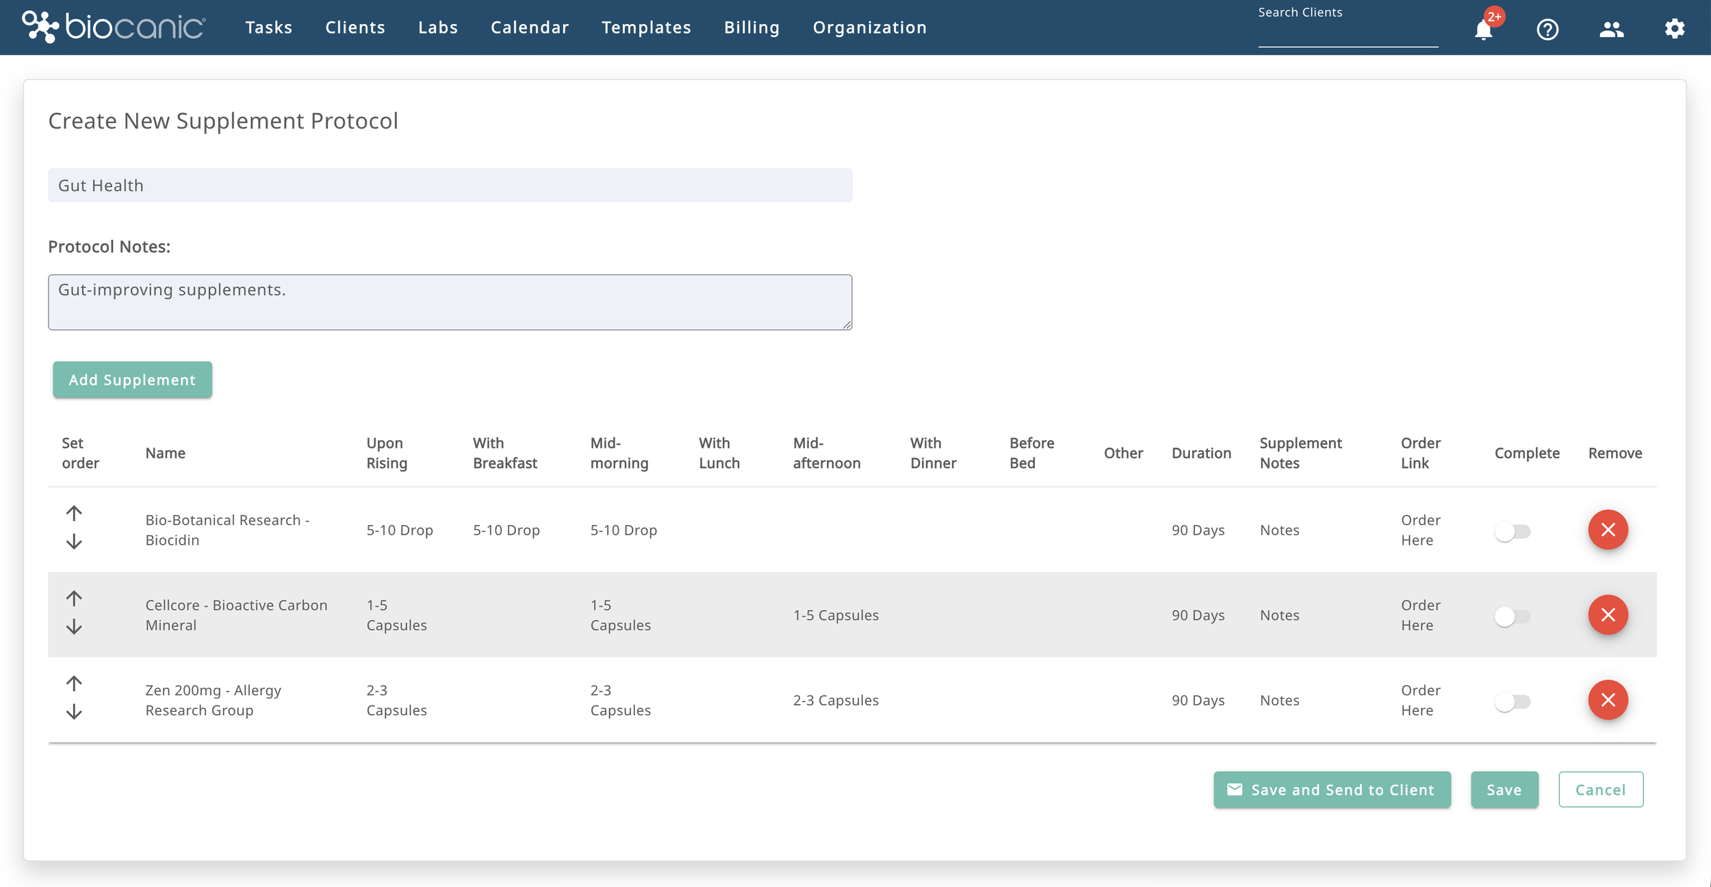The height and width of the screenshot is (887, 1711).
Task: Open Order Here link for Bioactive Carbon
Action: [x=1420, y=615]
